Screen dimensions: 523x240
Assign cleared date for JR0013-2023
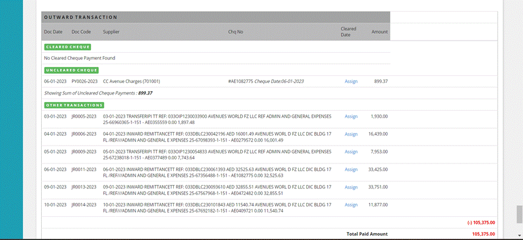[x=351, y=187]
